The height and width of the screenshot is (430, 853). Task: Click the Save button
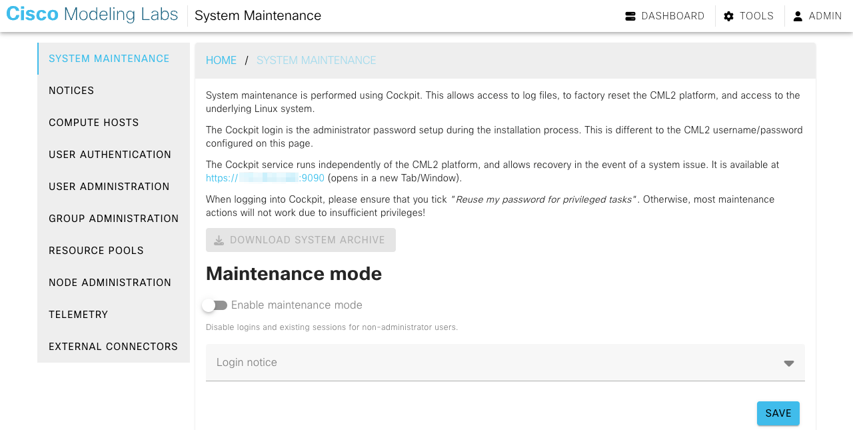click(x=778, y=413)
